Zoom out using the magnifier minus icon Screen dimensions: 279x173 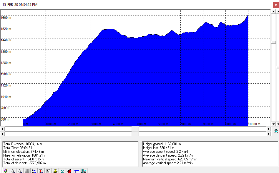(x=20, y=171)
